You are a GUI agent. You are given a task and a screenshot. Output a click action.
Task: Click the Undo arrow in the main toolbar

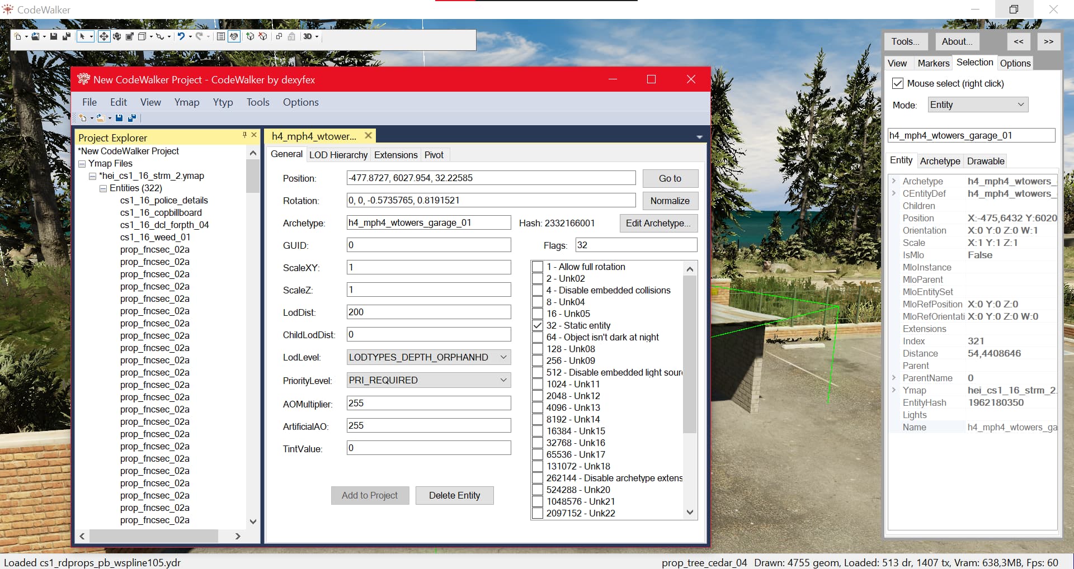[x=181, y=37]
